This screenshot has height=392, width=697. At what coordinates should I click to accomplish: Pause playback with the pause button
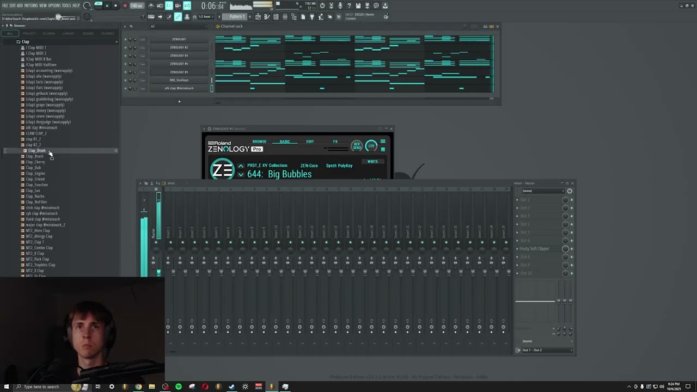tap(107, 5)
